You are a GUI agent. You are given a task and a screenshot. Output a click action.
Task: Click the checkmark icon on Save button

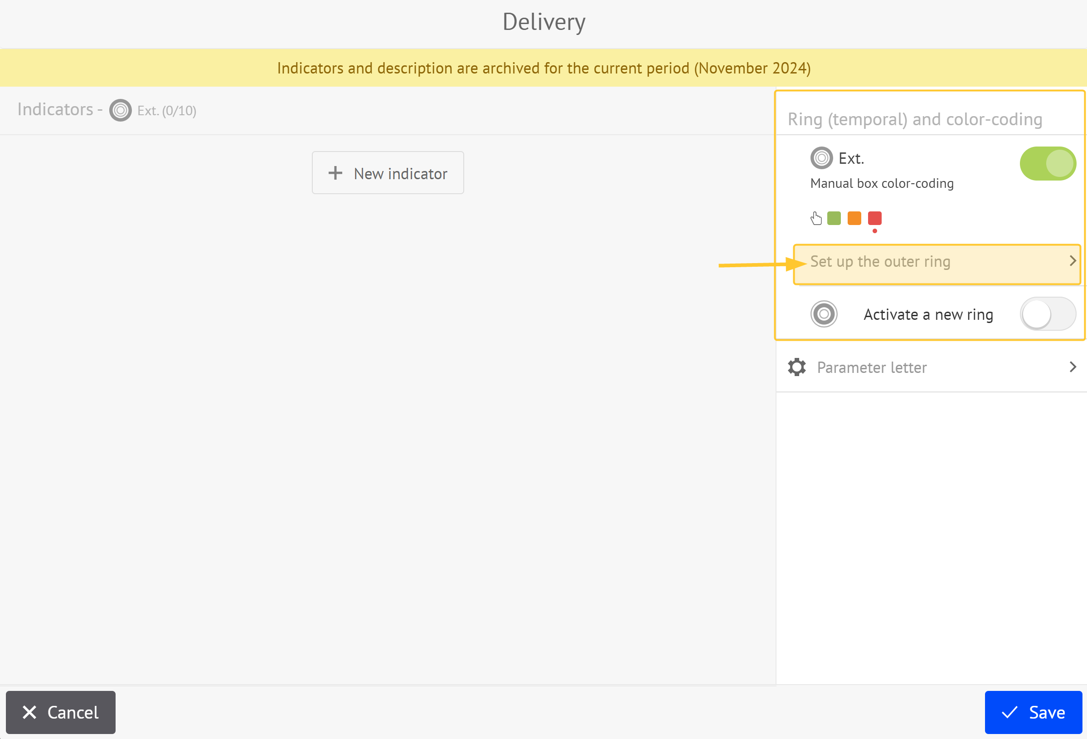click(x=1009, y=712)
